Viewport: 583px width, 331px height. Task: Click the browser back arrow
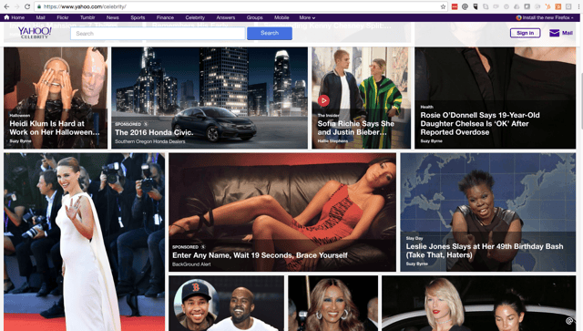(x=6, y=6)
